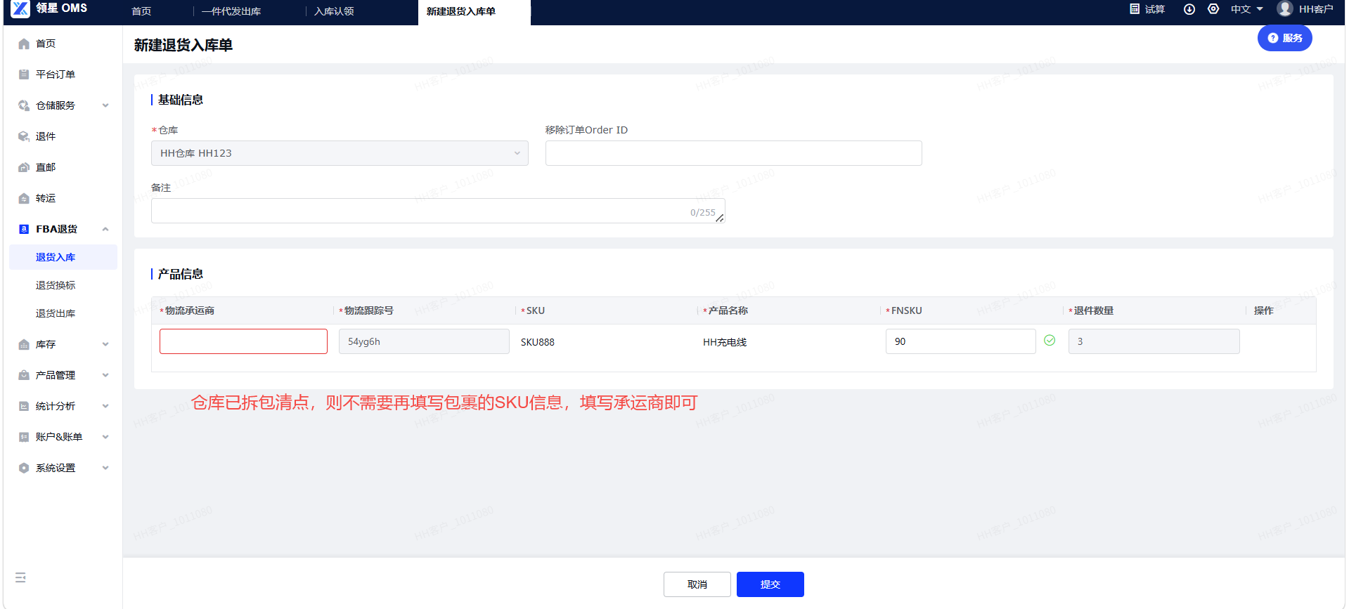1349x609 pixels.
Task: Click the 产品名称 column header
Action: click(728, 310)
